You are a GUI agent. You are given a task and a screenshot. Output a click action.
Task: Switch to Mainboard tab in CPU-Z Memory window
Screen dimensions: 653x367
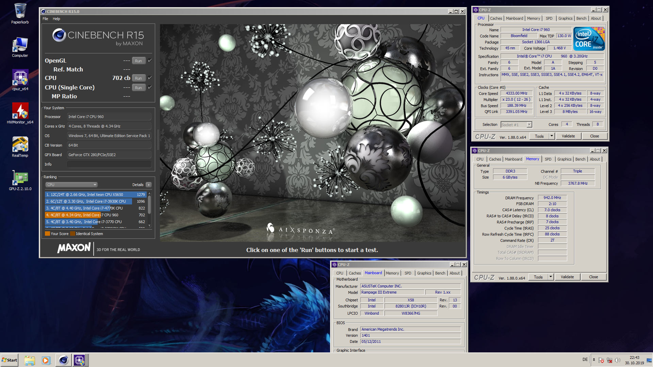point(513,159)
